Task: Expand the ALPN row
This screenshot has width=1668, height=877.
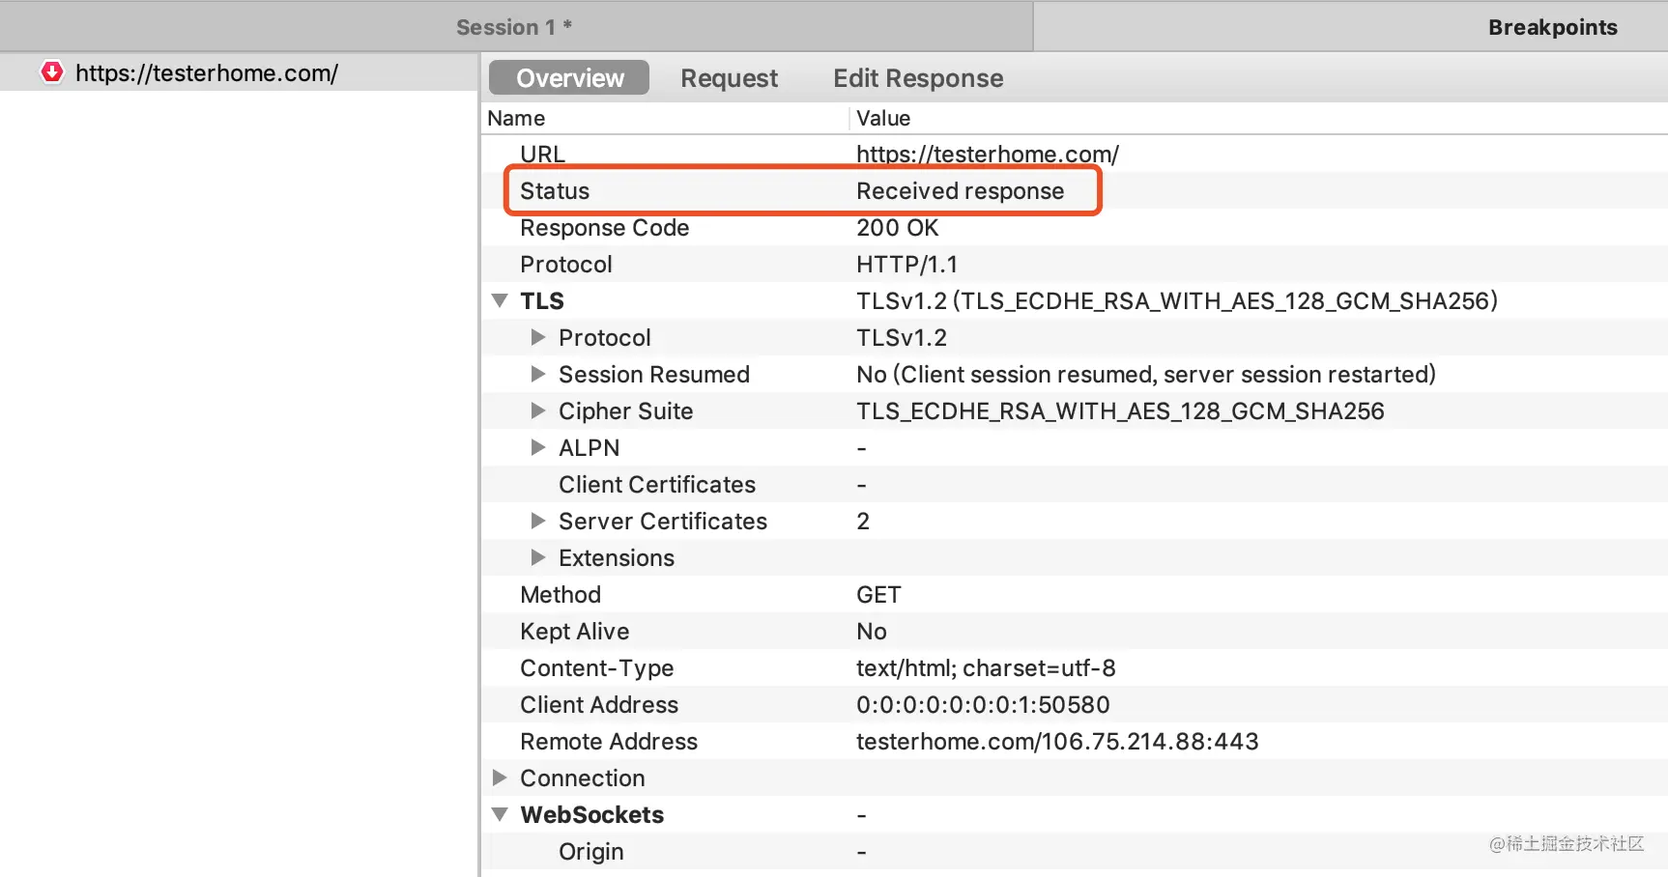Action: tap(538, 448)
